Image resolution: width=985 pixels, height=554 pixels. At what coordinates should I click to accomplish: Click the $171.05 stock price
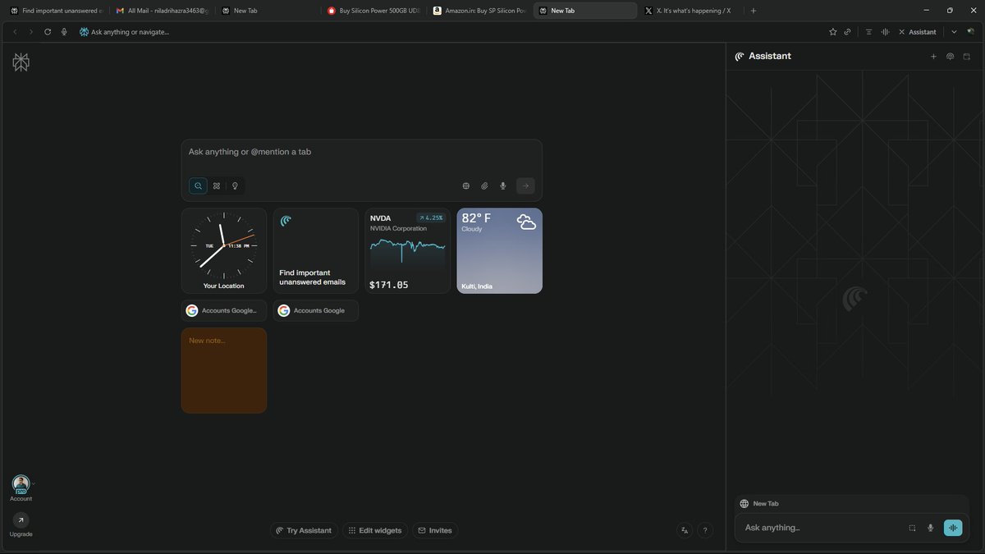[x=389, y=285]
